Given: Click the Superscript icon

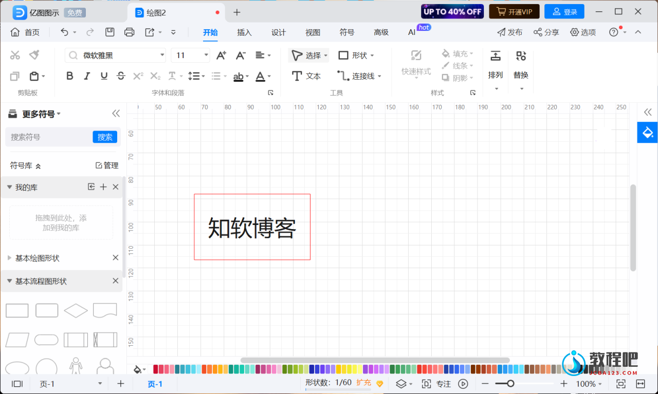Looking at the screenshot, I should point(138,76).
